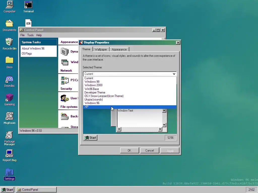Open About Windows 96 link
The width and height of the screenshot is (258, 193).
tap(33, 49)
